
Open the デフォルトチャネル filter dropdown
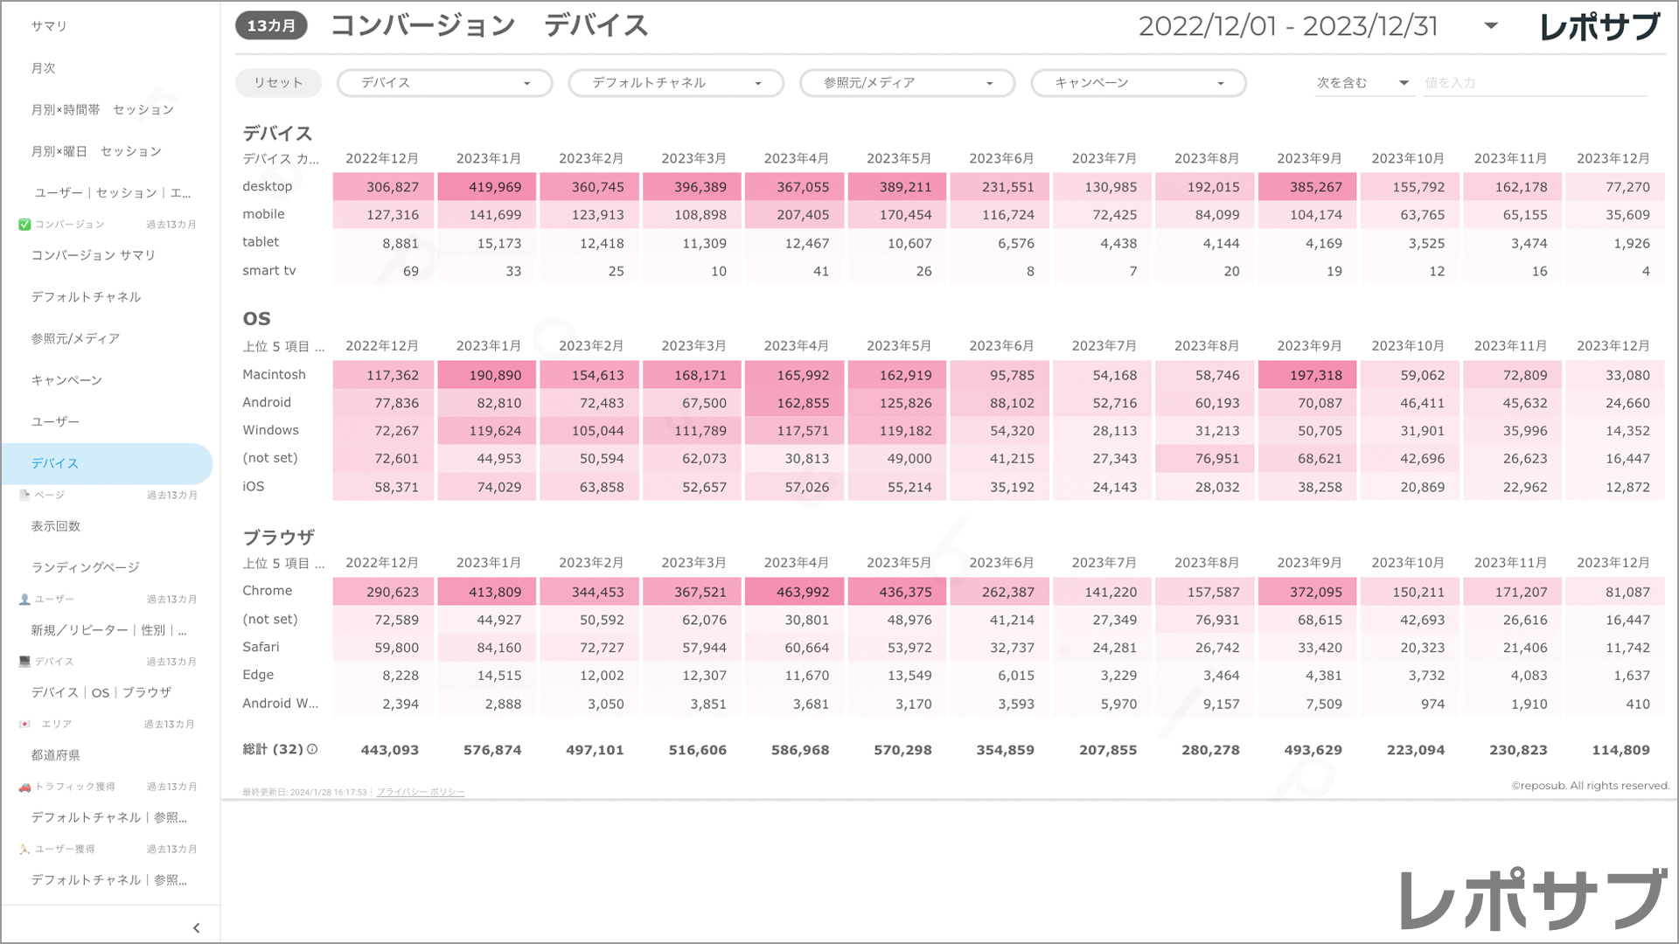point(675,83)
